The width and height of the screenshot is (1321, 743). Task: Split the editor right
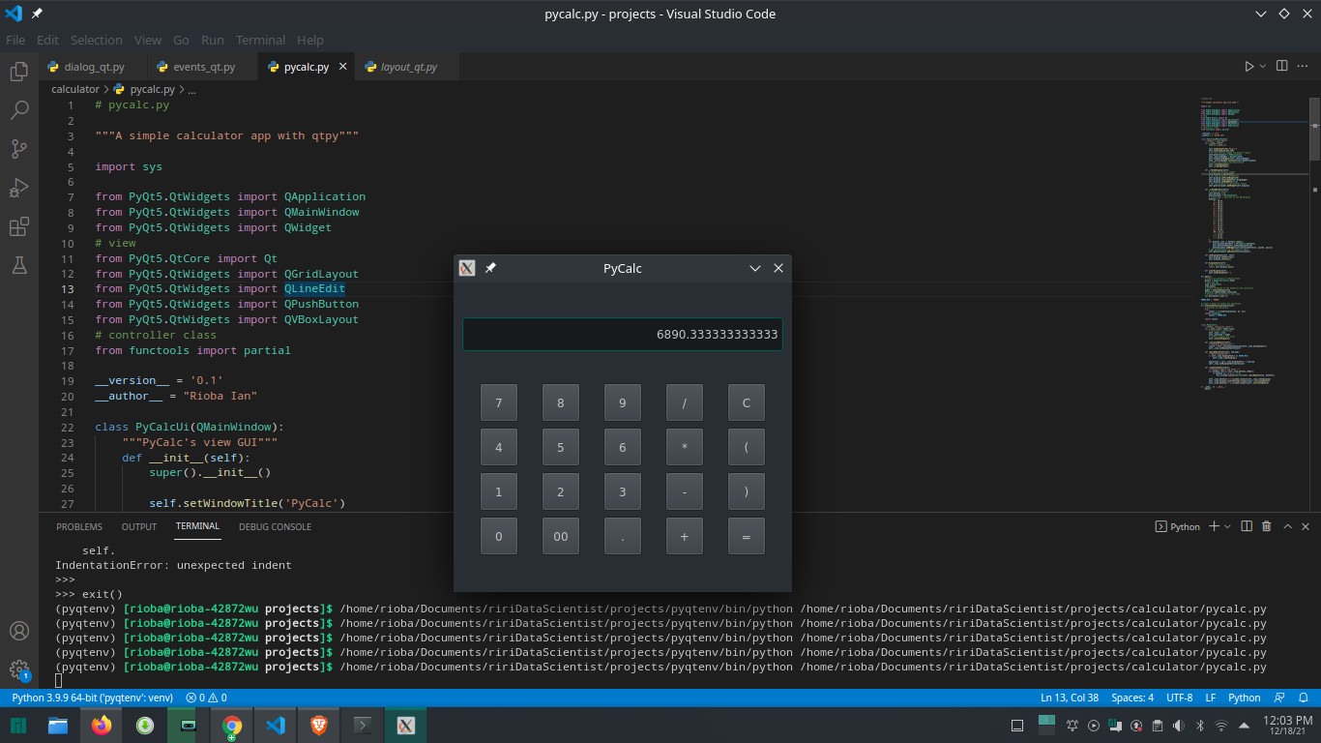coord(1281,67)
